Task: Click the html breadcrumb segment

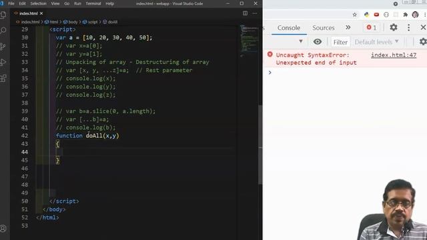Action: click(51, 22)
